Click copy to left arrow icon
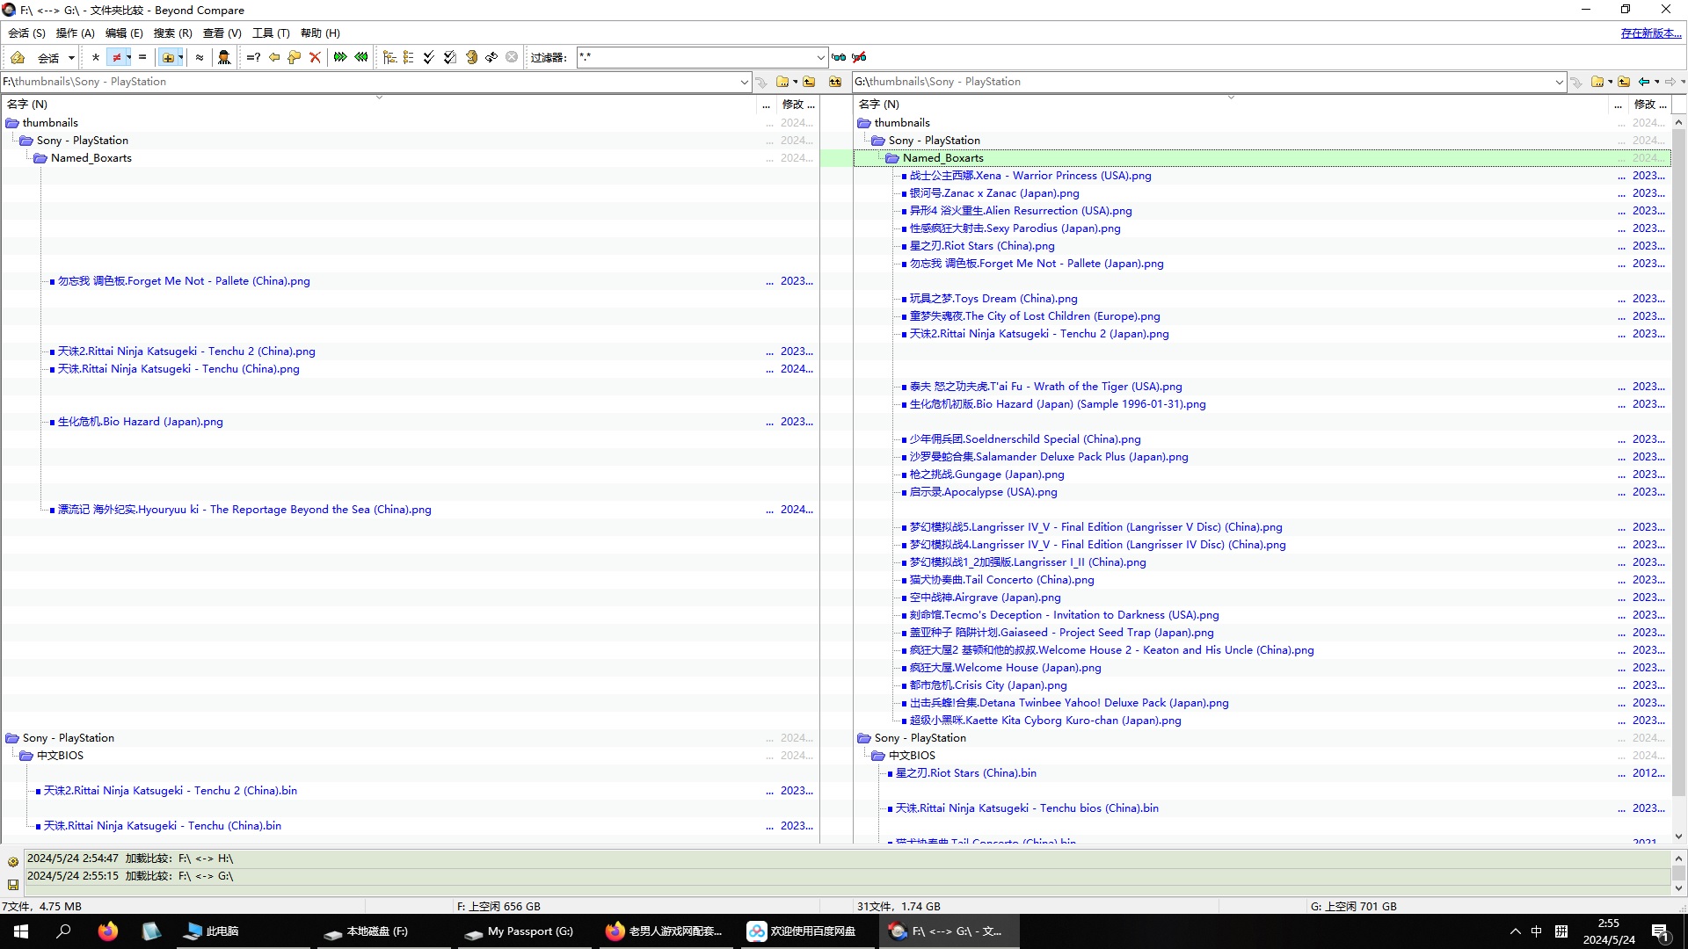Screen dimensions: 1688x949 (274, 57)
